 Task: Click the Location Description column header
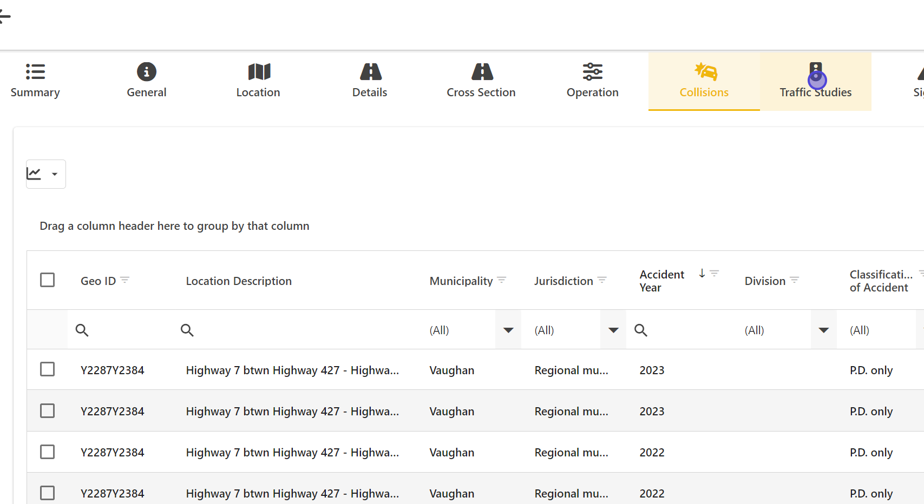239,281
